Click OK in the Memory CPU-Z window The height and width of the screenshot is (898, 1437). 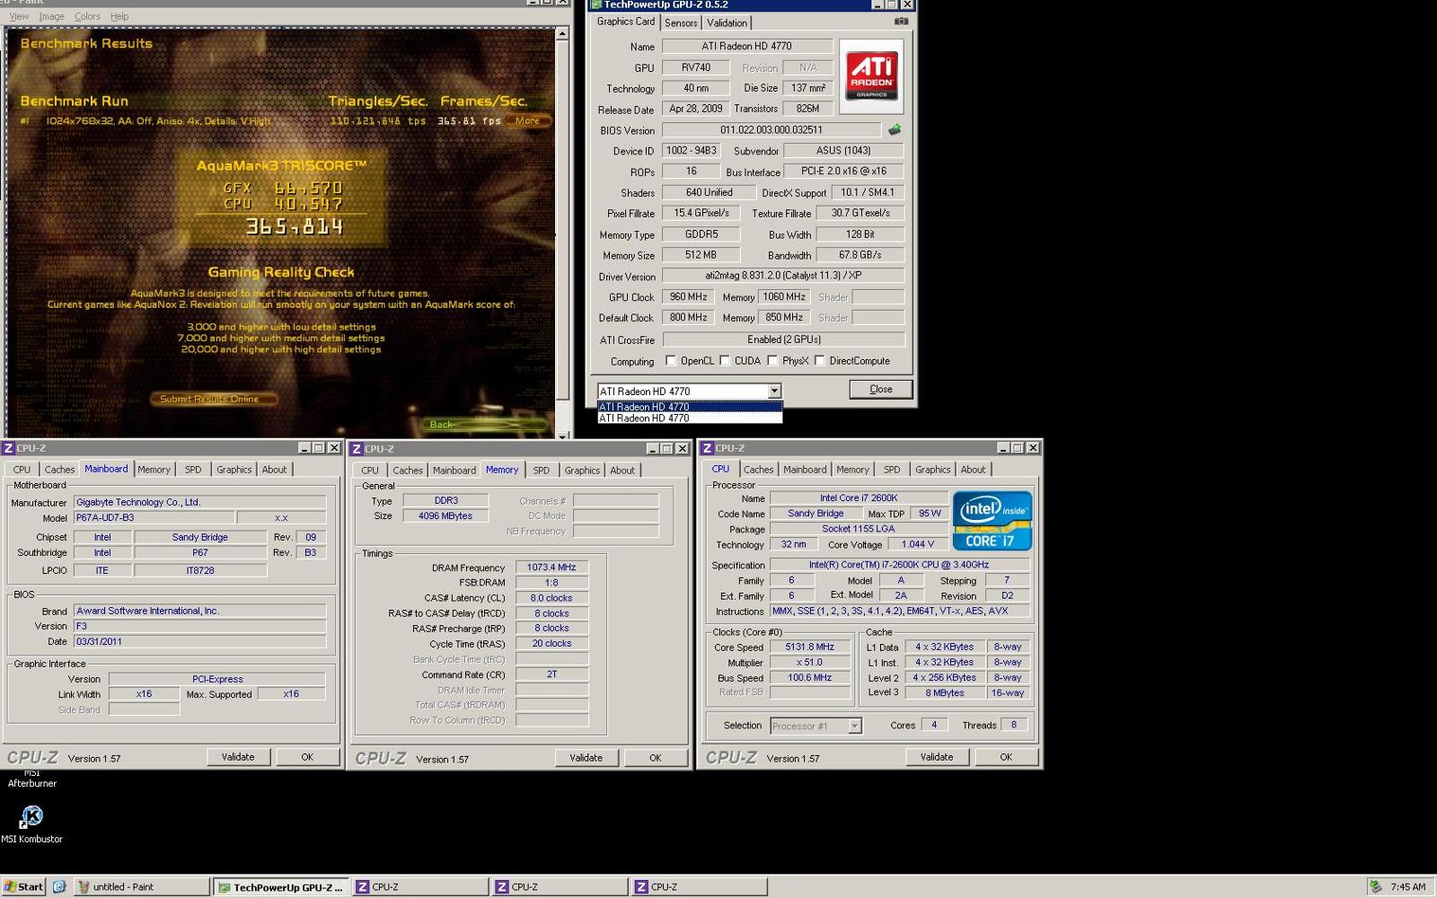coord(655,758)
